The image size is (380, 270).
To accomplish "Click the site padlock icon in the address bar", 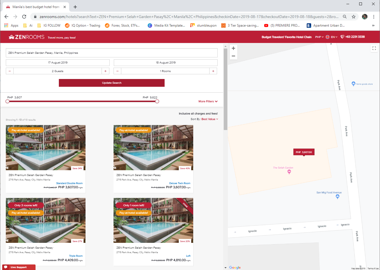I will 35,17.
